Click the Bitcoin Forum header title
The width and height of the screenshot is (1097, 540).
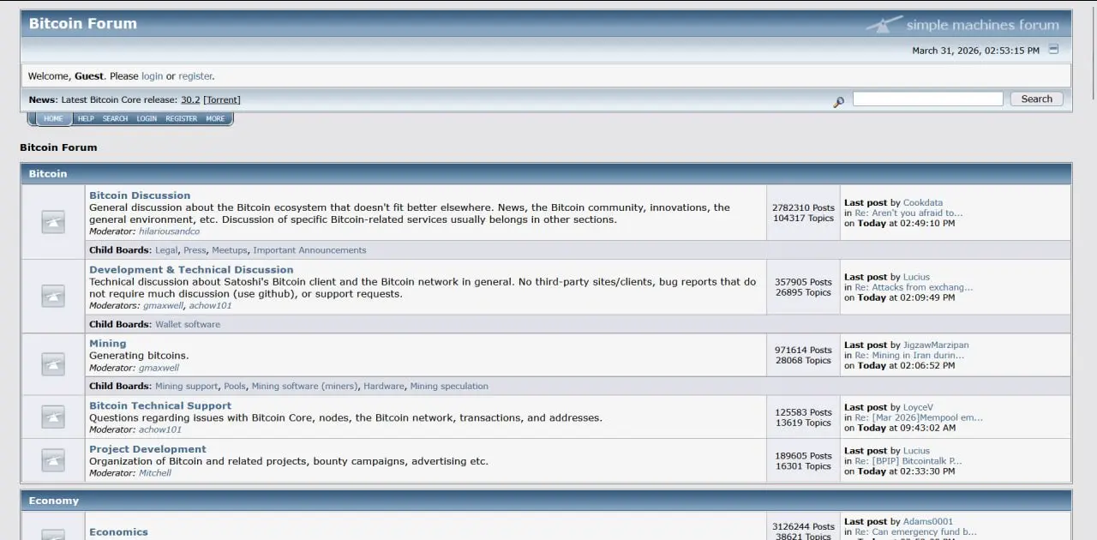point(83,24)
